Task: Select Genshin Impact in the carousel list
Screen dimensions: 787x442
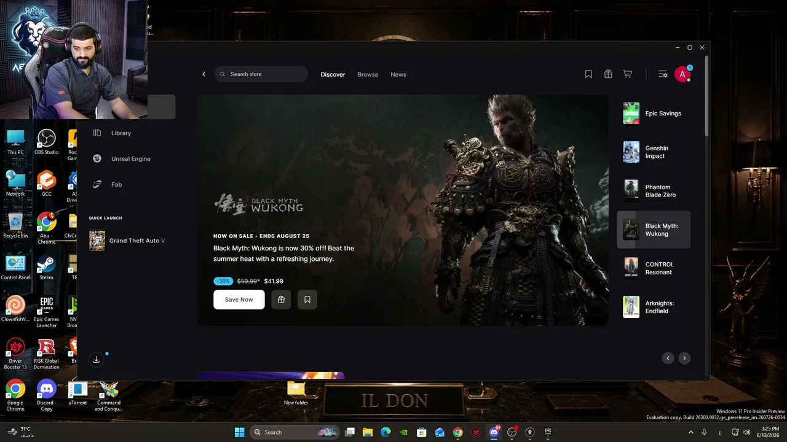Action: pos(654,152)
